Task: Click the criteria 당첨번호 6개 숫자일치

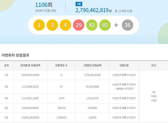Action: pyautogui.click(x=124, y=75)
